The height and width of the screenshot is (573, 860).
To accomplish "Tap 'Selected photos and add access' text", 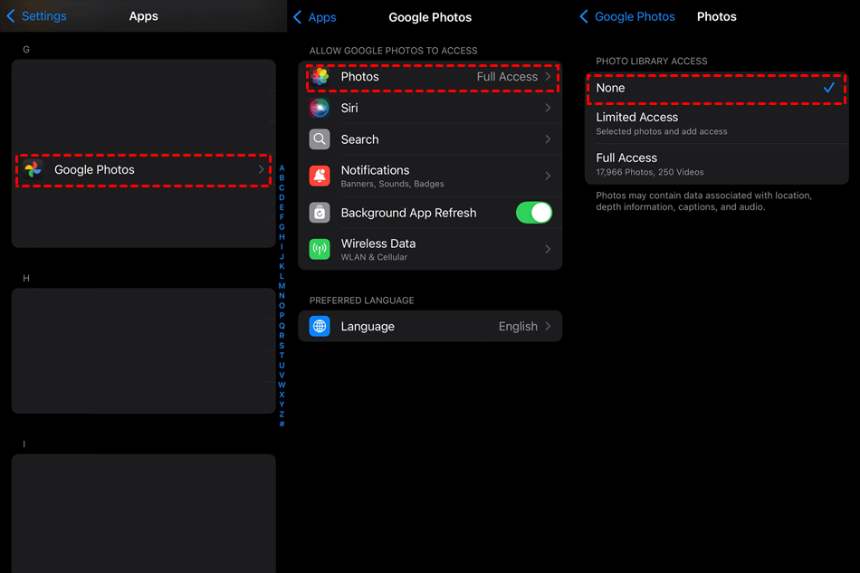I will tap(662, 131).
